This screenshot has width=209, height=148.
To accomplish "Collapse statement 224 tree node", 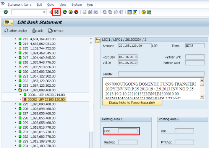I will coord(15,90).
